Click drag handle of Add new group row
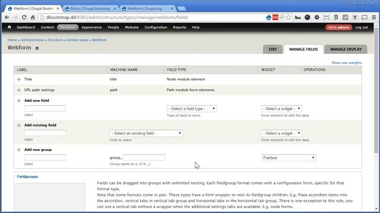 [x=19, y=150]
